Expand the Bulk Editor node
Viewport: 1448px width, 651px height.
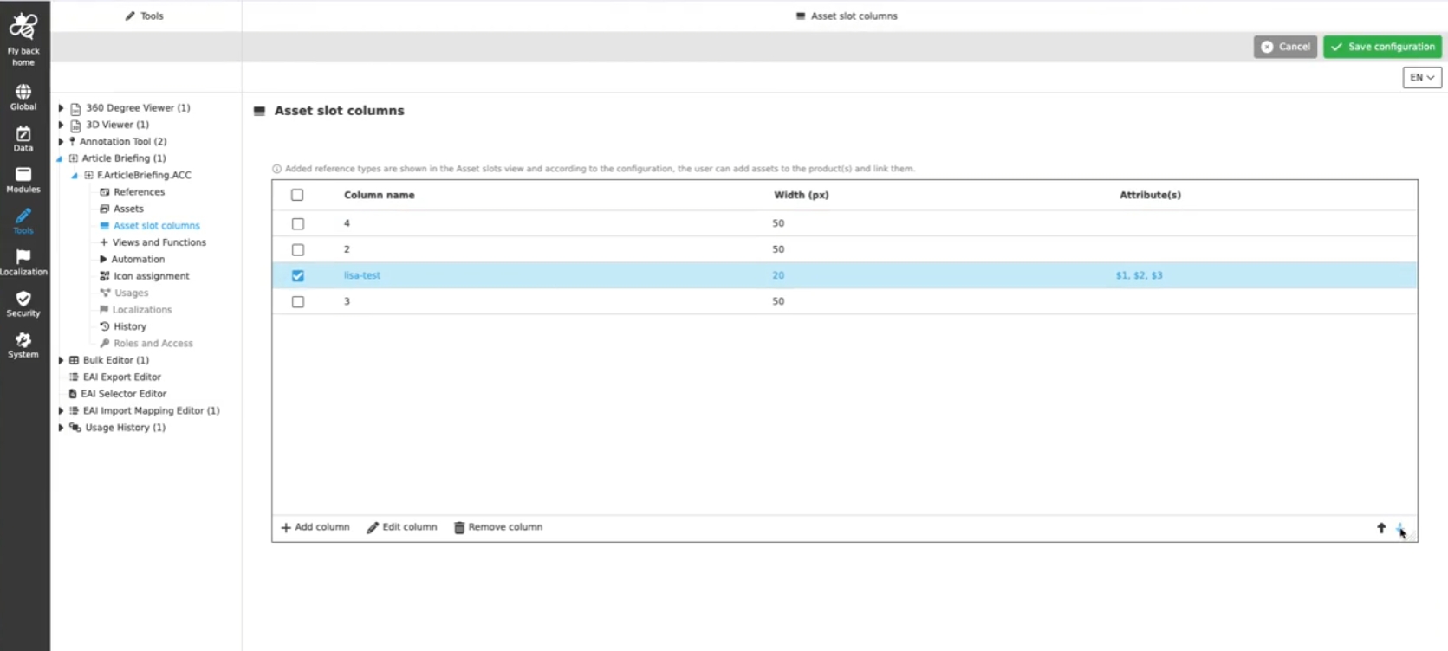(61, 360)
